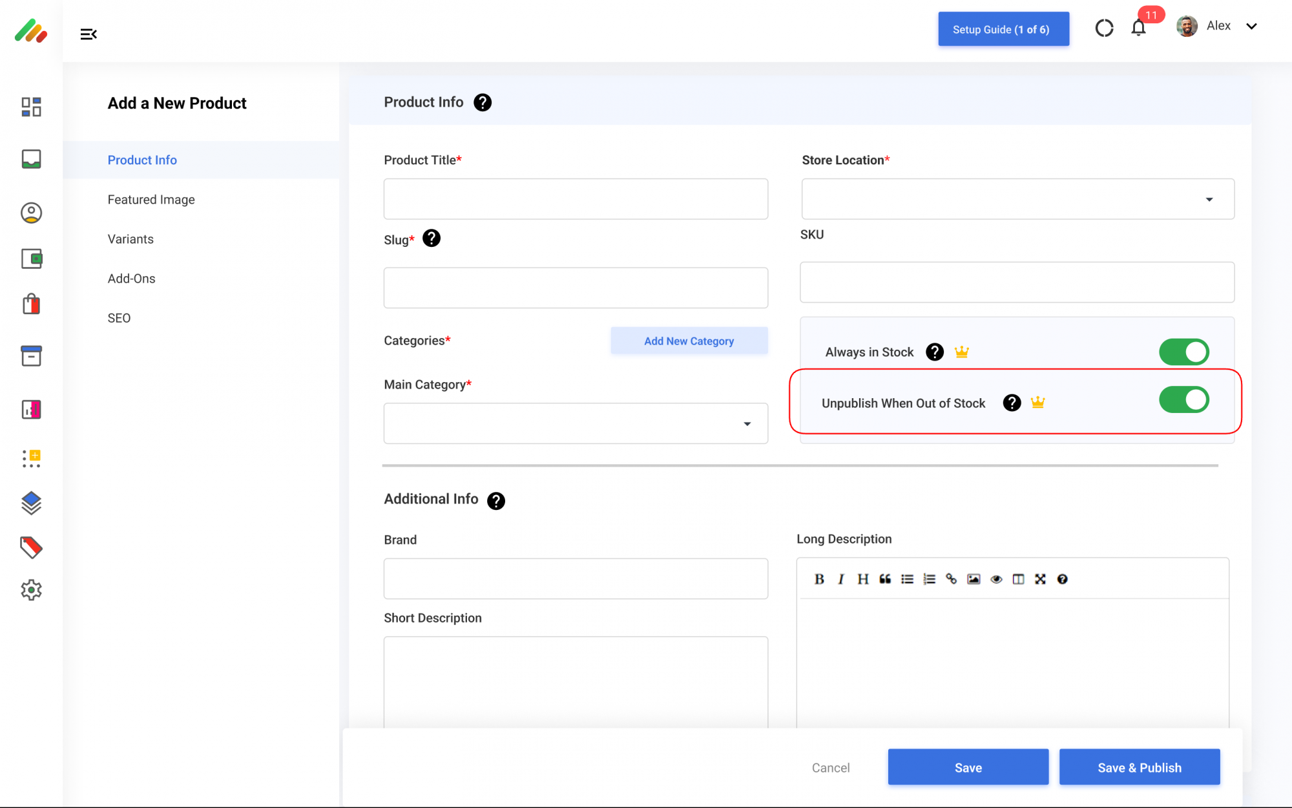Click the Save & Publish button
1292x808 pixels.
1139,767
